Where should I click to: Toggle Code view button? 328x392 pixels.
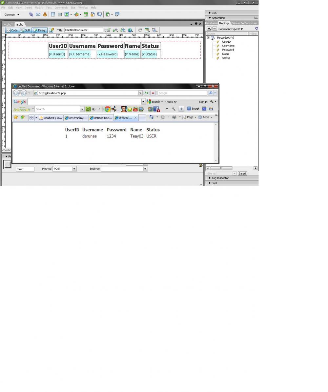coord(12,30)
